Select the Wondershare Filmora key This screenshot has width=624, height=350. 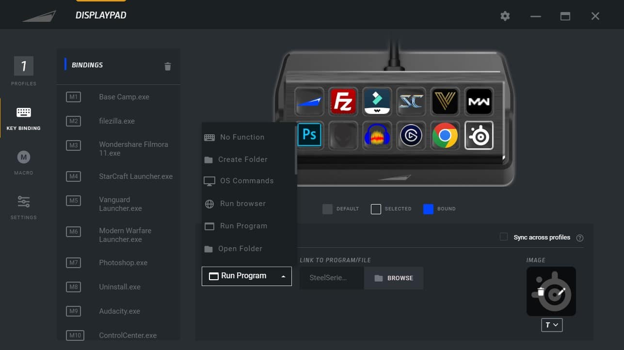(x=377, y=101)
